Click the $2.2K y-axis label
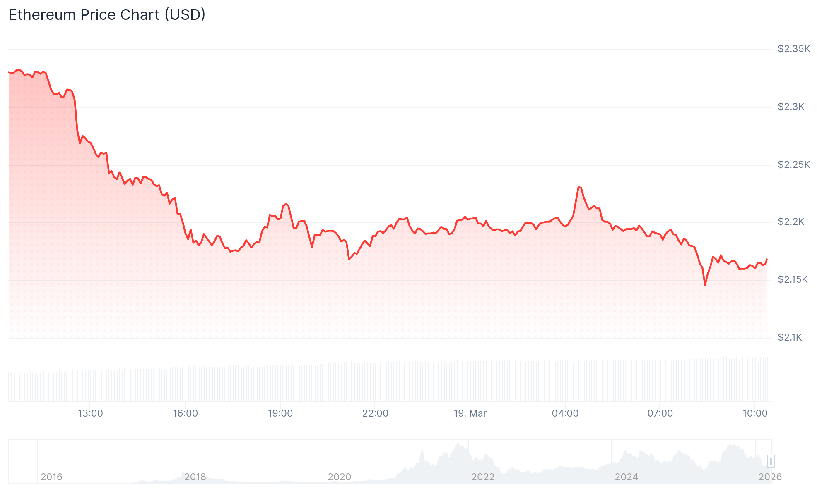The image size is (817, 496). tap(791, 222)
